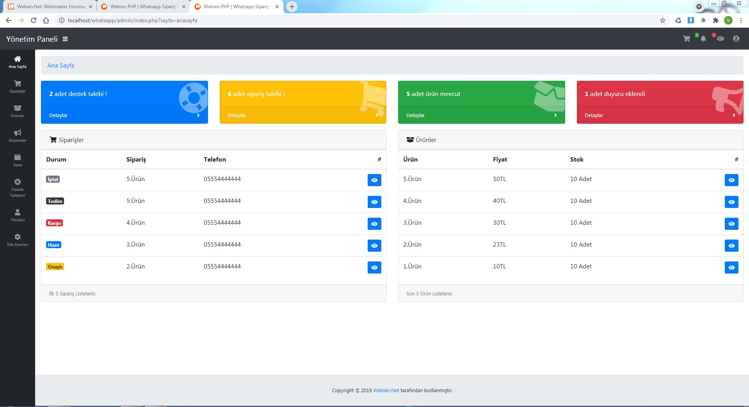Open Site Ayarları gear icon
This screenshot has width=749, height=407.
click(x=18, y=240)
